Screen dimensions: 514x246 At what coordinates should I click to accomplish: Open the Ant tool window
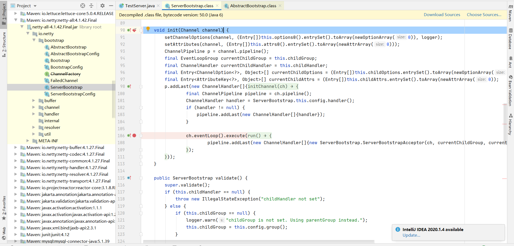coord(511,62)
